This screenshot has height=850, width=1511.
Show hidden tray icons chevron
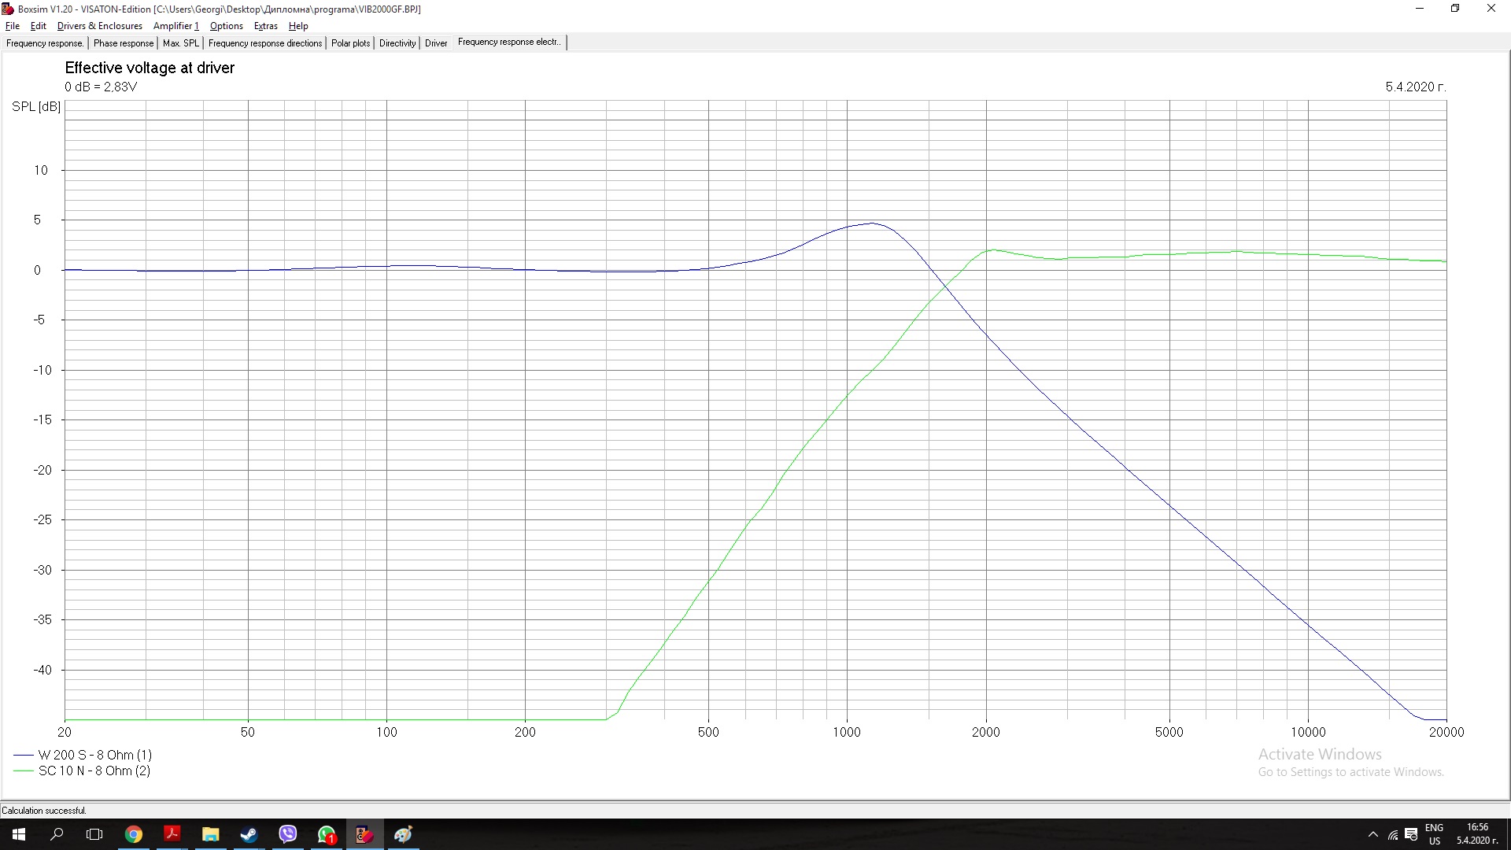tap(1373, 834)
